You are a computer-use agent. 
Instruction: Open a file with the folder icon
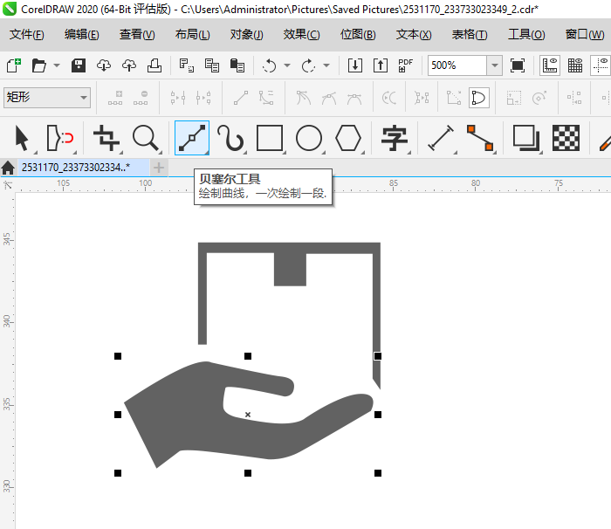coord(39,65)
